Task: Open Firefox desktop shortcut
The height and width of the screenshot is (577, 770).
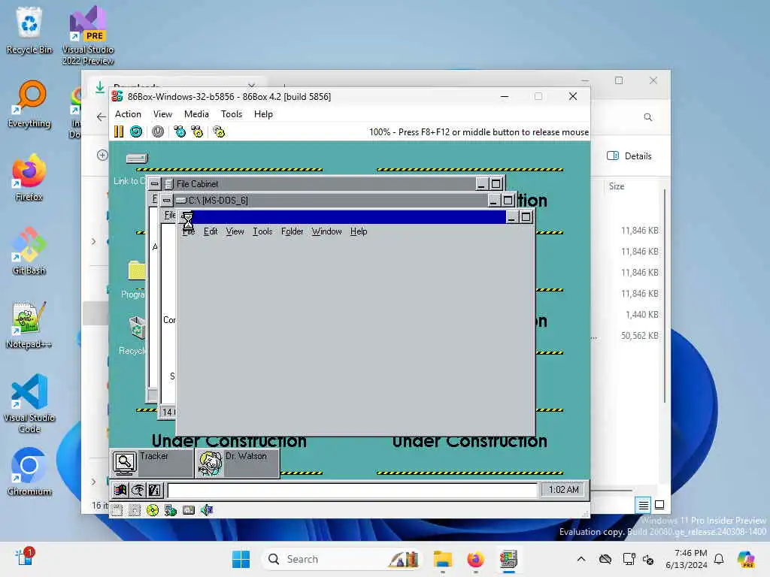Action: [29, 177]
